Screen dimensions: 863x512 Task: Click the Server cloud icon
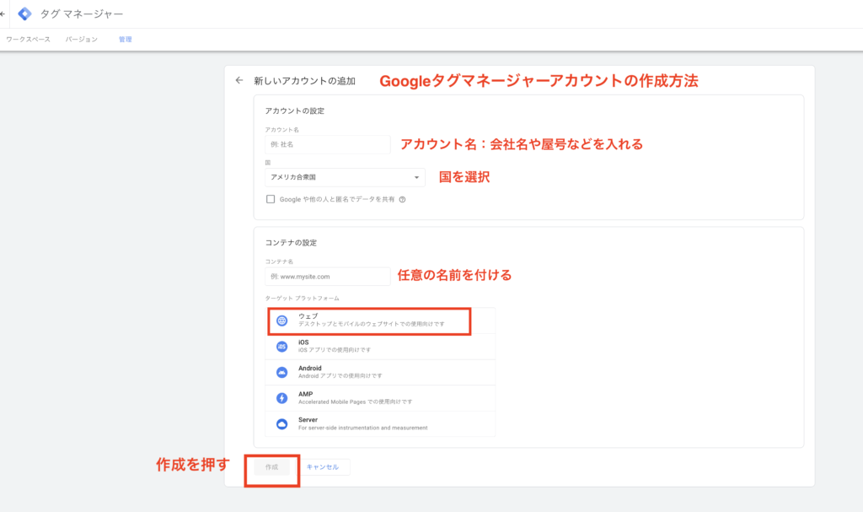coord(281,423)
